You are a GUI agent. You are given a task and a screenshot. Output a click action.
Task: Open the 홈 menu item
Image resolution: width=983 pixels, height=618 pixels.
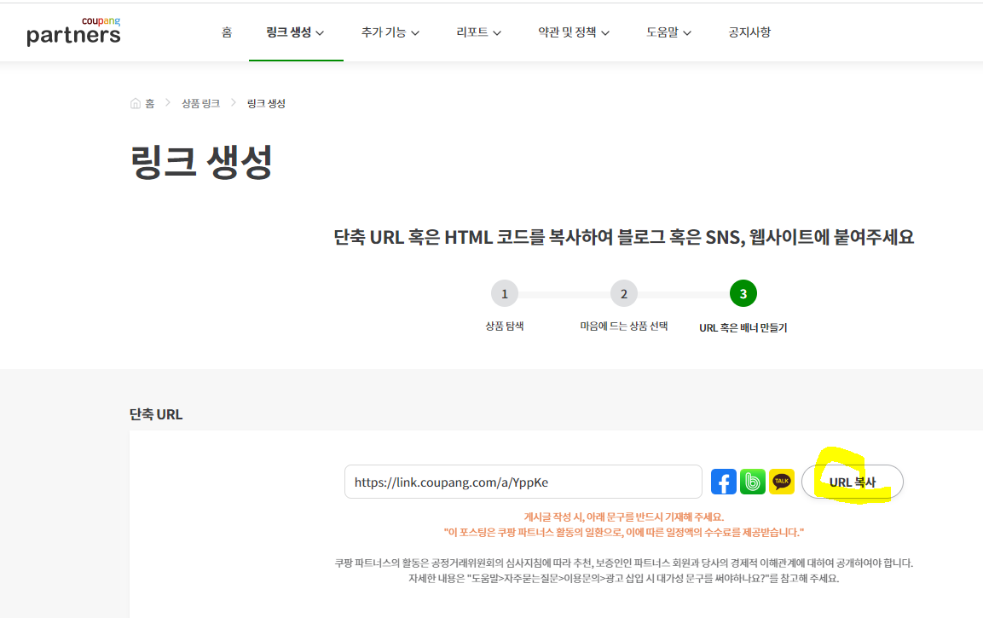227,32
